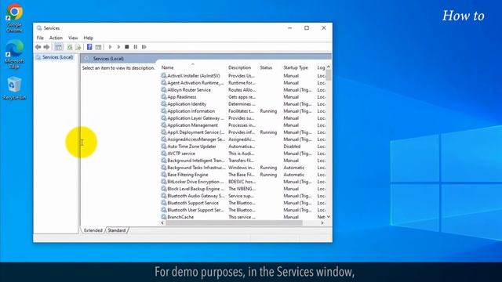
Task: Click gear icon of ActiveX Installer service
Action: point(164,76)
